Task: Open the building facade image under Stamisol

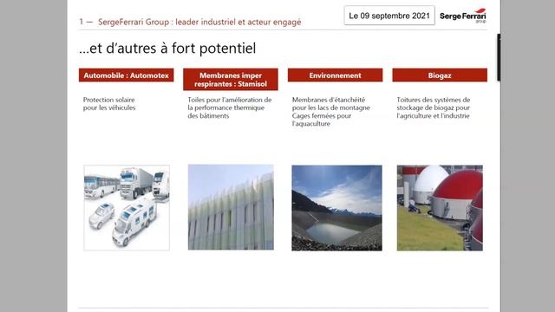Action: tap(231, 207)
